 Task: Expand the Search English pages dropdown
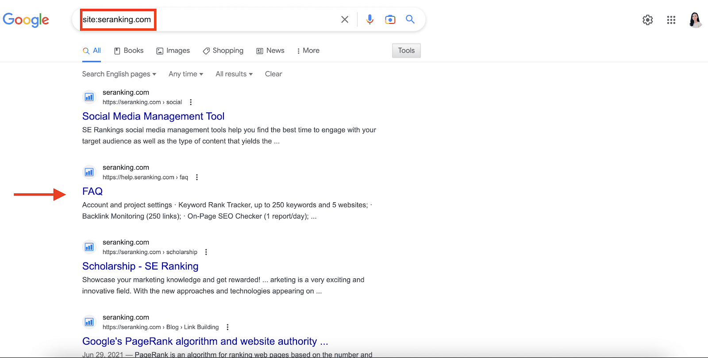(119, 74)
